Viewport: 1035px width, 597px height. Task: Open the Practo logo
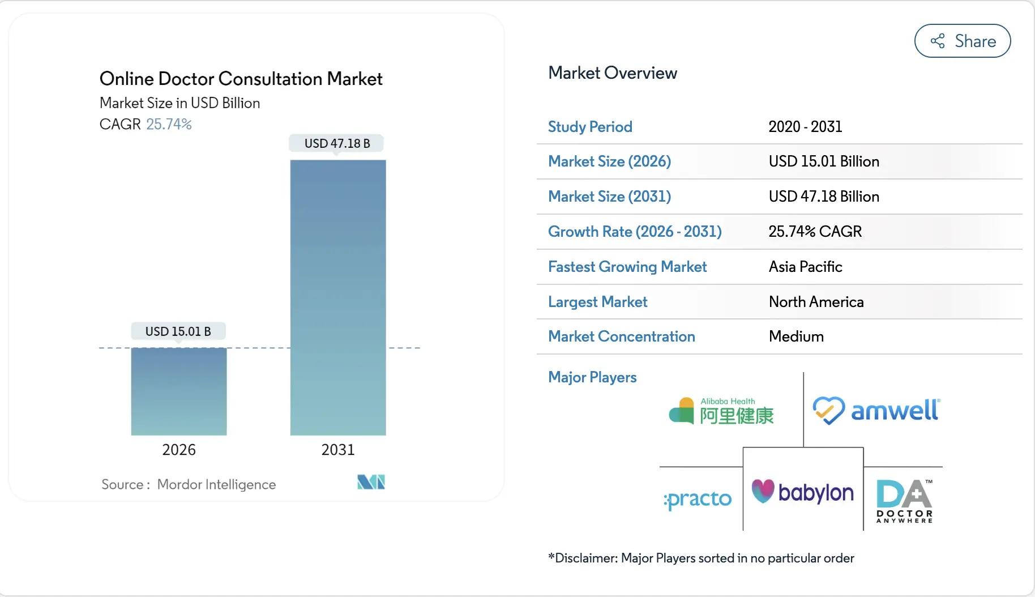(696, 498)
